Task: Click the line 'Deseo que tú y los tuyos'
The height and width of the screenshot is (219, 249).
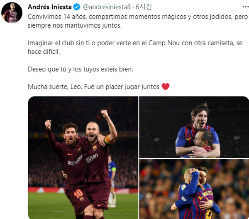Action: pos(81,69)
